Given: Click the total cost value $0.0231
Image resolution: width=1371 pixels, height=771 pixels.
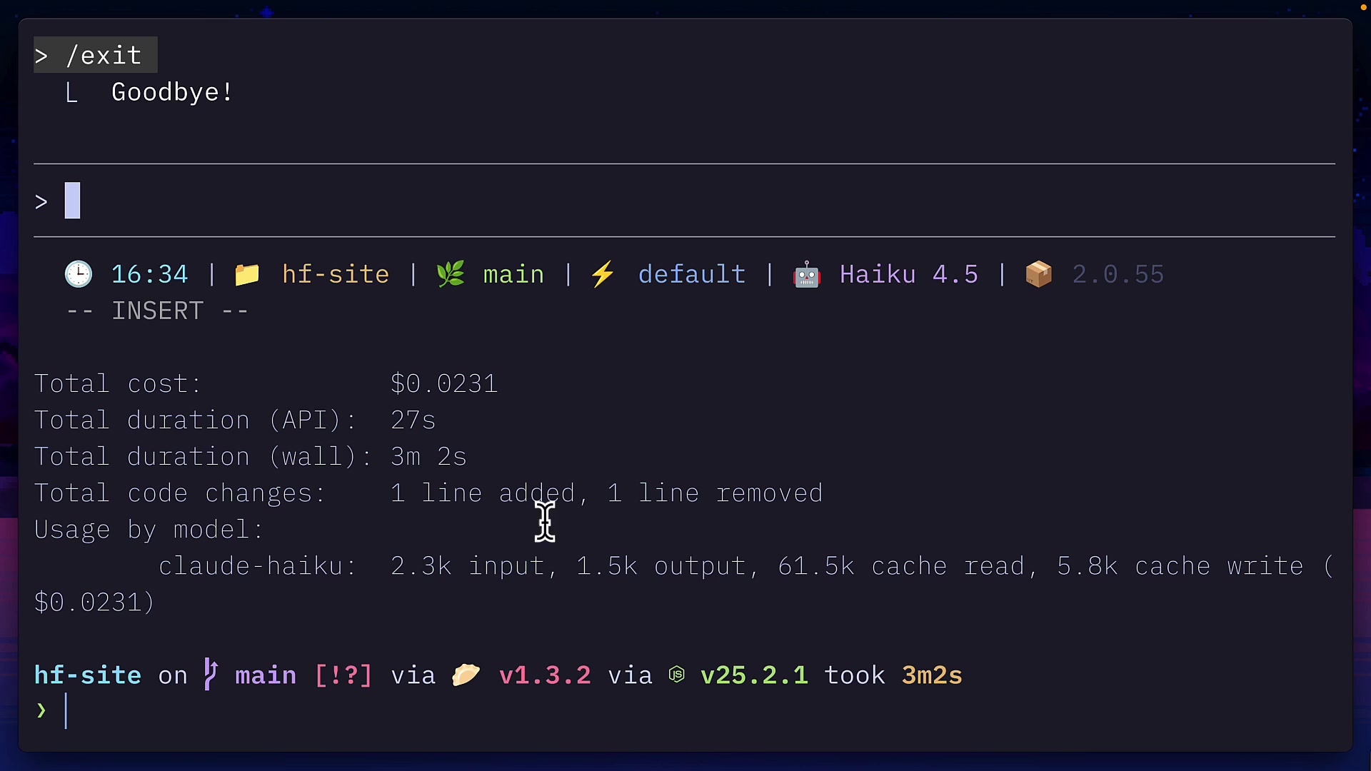Looking at the screenshot, I should pyautogui.click(x=444, y=383).
